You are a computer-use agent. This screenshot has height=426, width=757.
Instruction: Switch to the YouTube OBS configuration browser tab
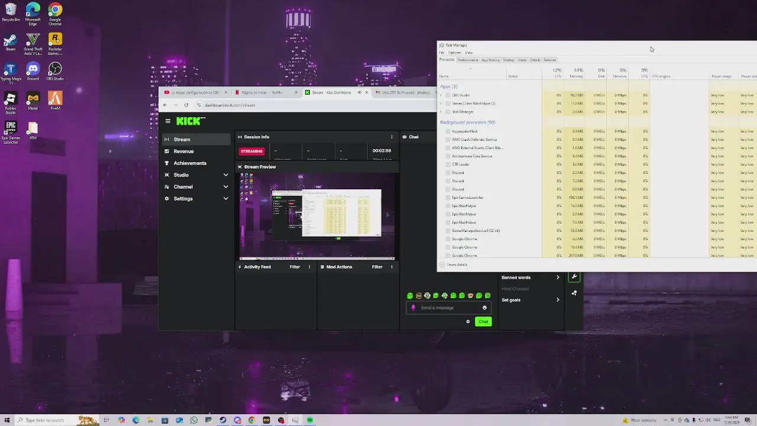tap(195, 92)
